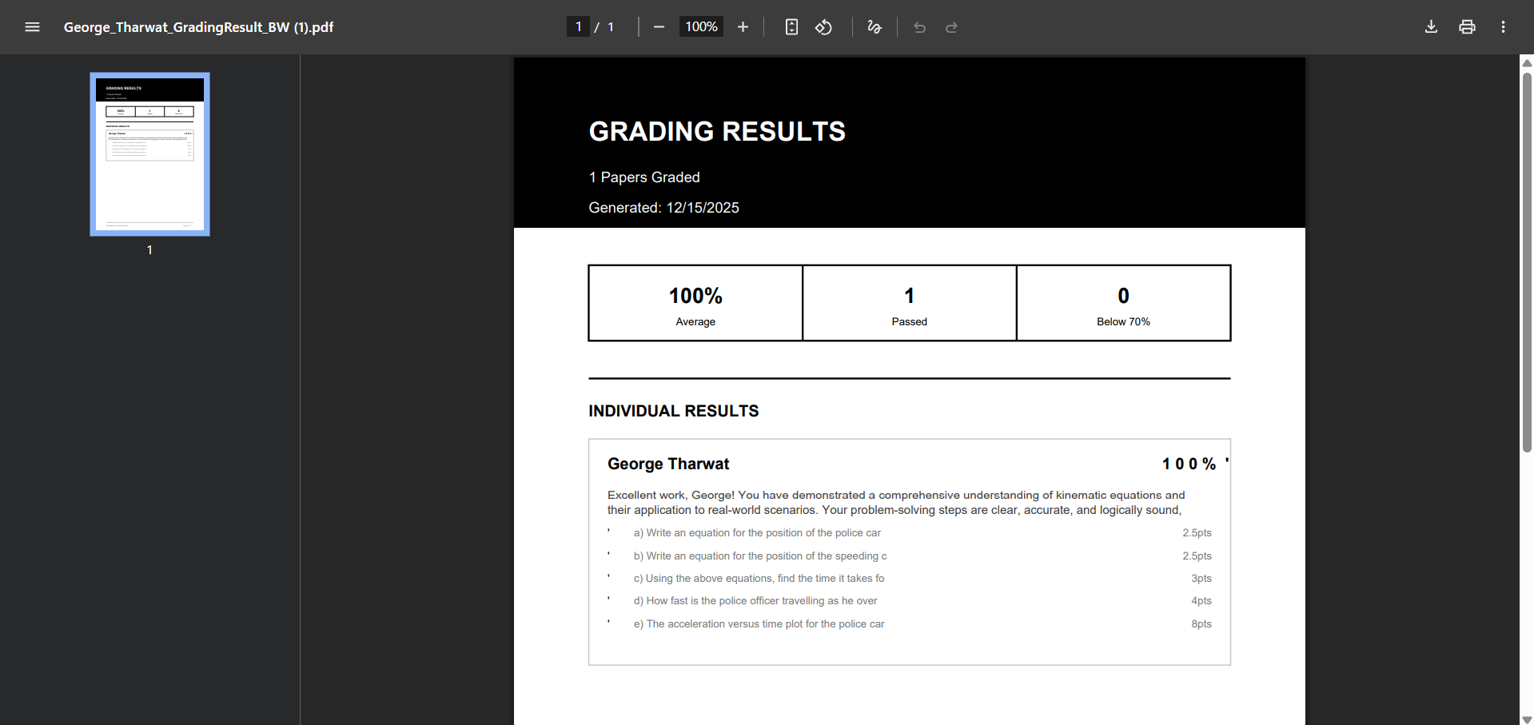This screenshot has height=725, width=1534.
Task: Print the document
Action: click(x=1467, y=27)
